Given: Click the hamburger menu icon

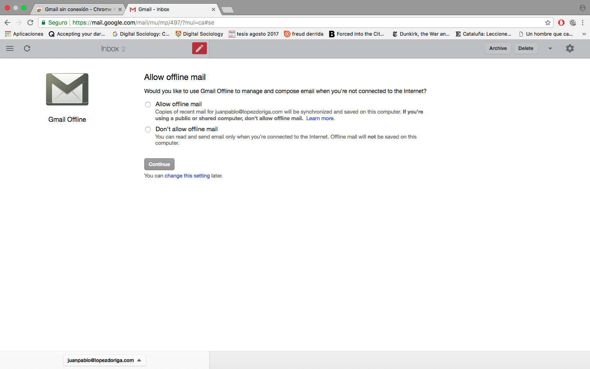Looking at the screenshot, I should 9,48.
